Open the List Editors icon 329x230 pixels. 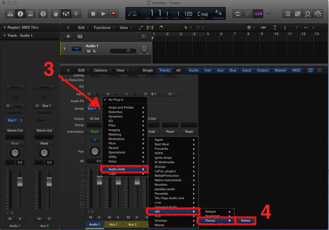tap(287, 14)
